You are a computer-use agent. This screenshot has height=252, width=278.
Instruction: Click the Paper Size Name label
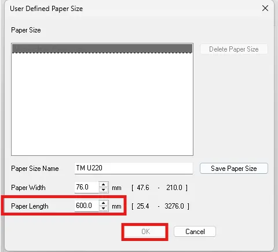[35, 169]
